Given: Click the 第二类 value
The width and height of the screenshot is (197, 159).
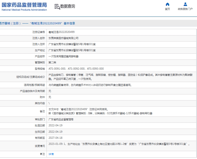Looking at the screenshot, I should 52,62.
